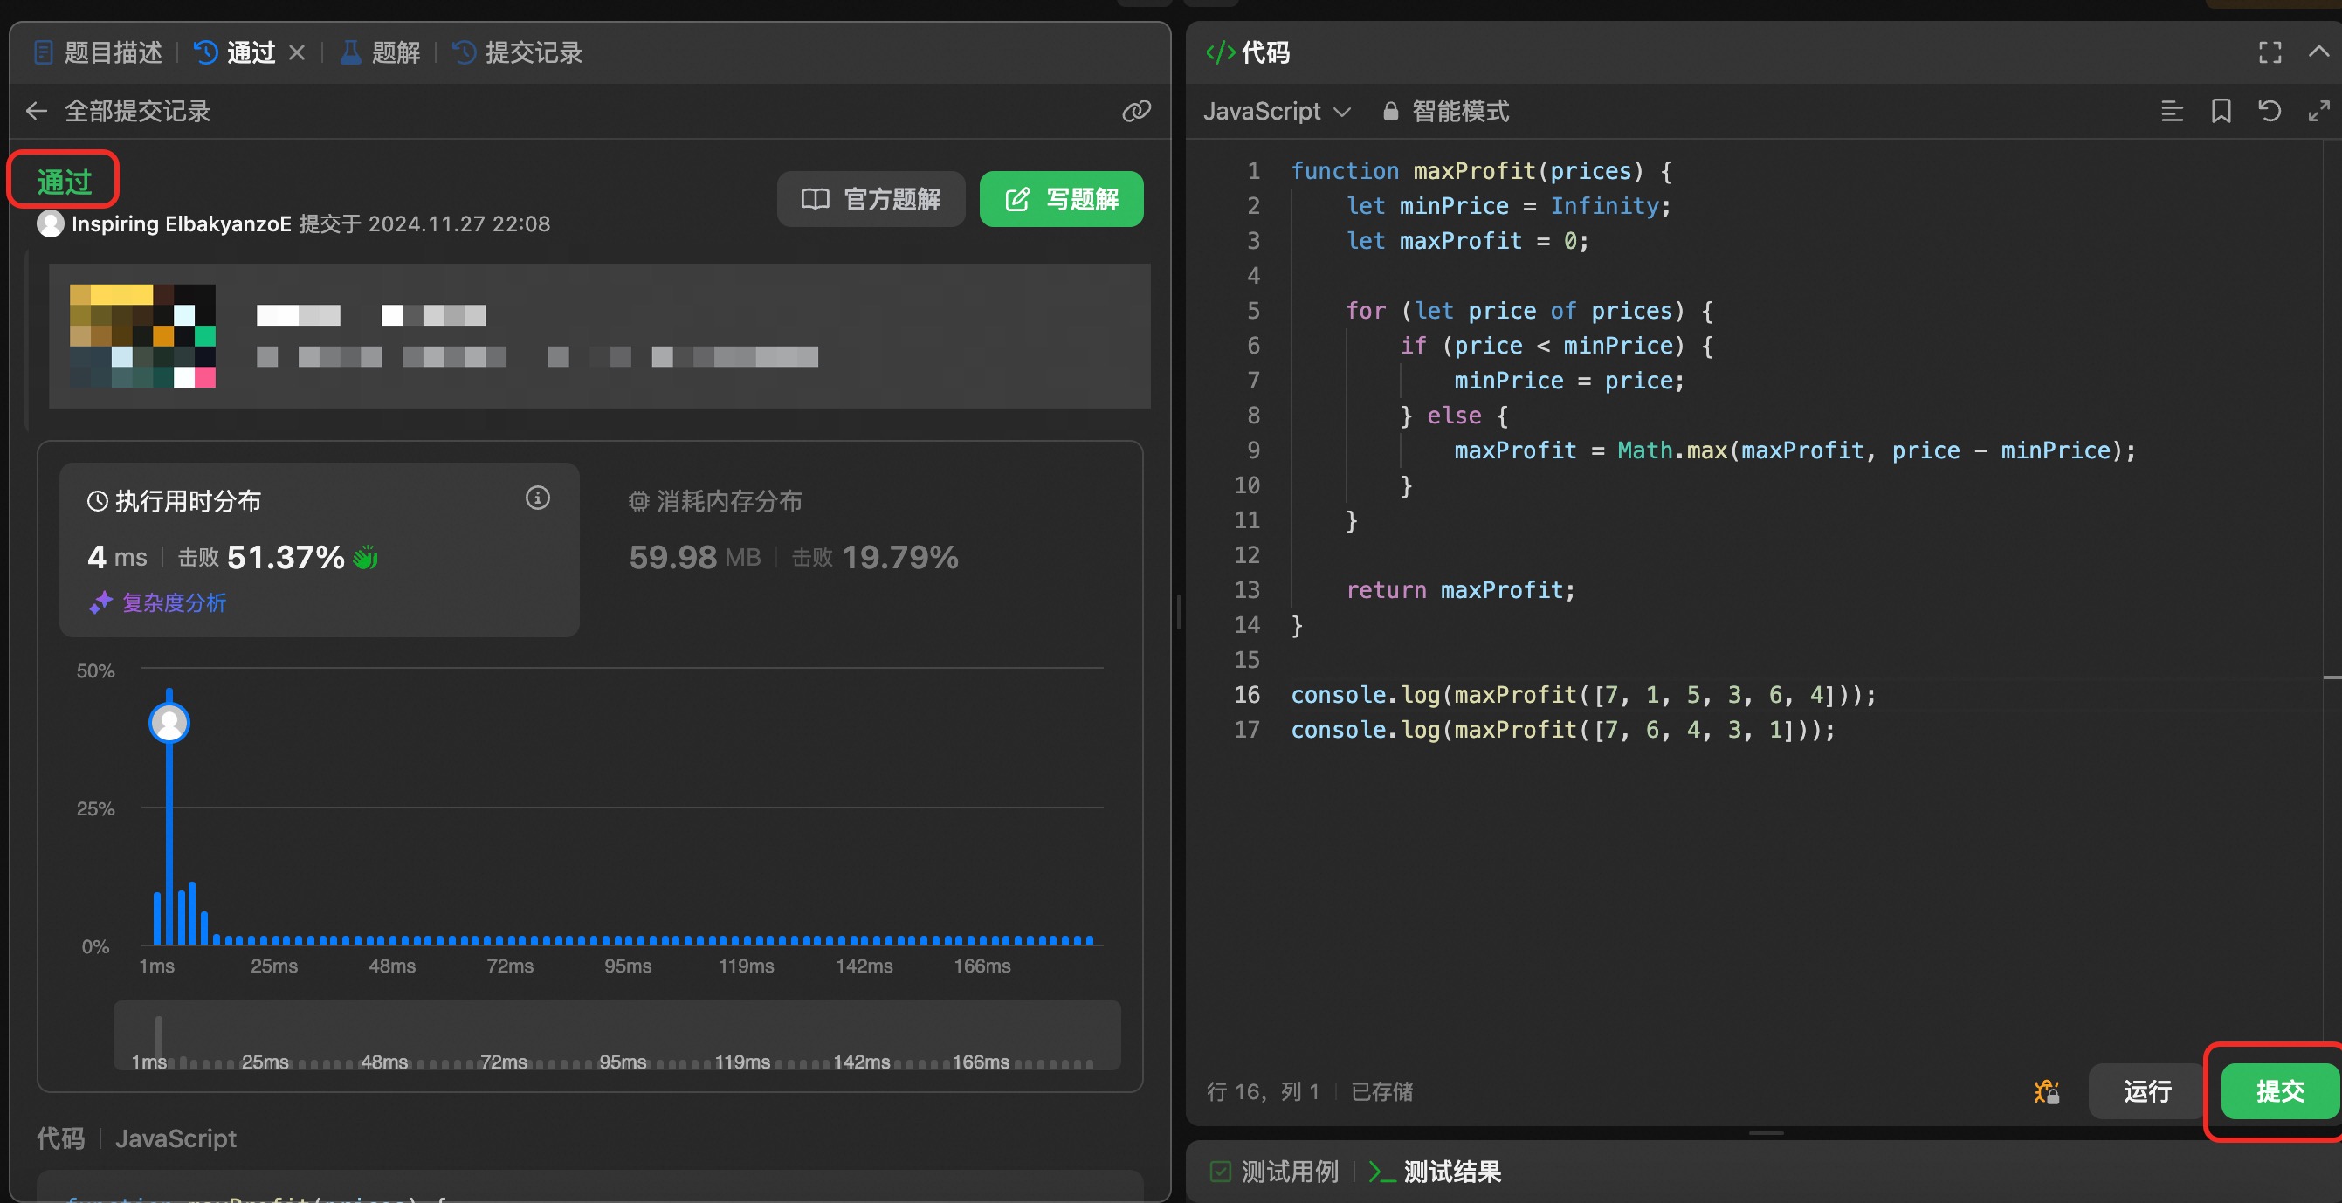The image size is (2342, 1203).
Task: Click the debugger bug icon
Action: (x=2047, y=1091)
